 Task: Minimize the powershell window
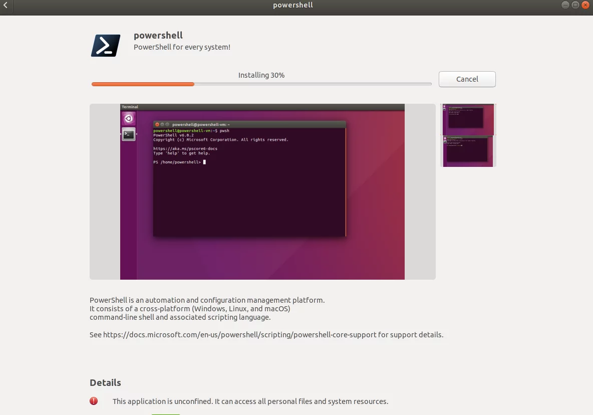565,5
